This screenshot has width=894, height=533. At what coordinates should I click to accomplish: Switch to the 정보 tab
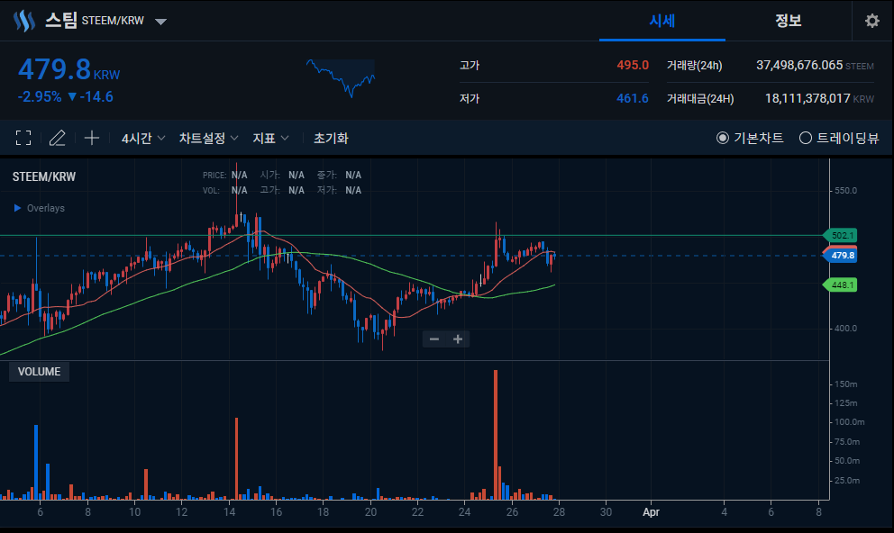[x=789, y=21]
